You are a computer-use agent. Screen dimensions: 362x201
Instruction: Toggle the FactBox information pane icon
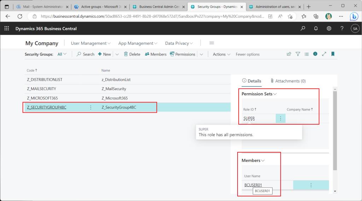(315, 54)
